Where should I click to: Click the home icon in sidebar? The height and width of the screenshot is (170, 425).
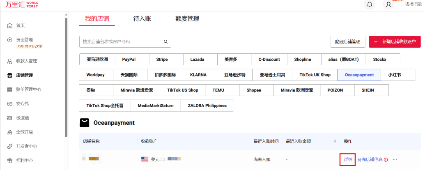pos(10,26)
